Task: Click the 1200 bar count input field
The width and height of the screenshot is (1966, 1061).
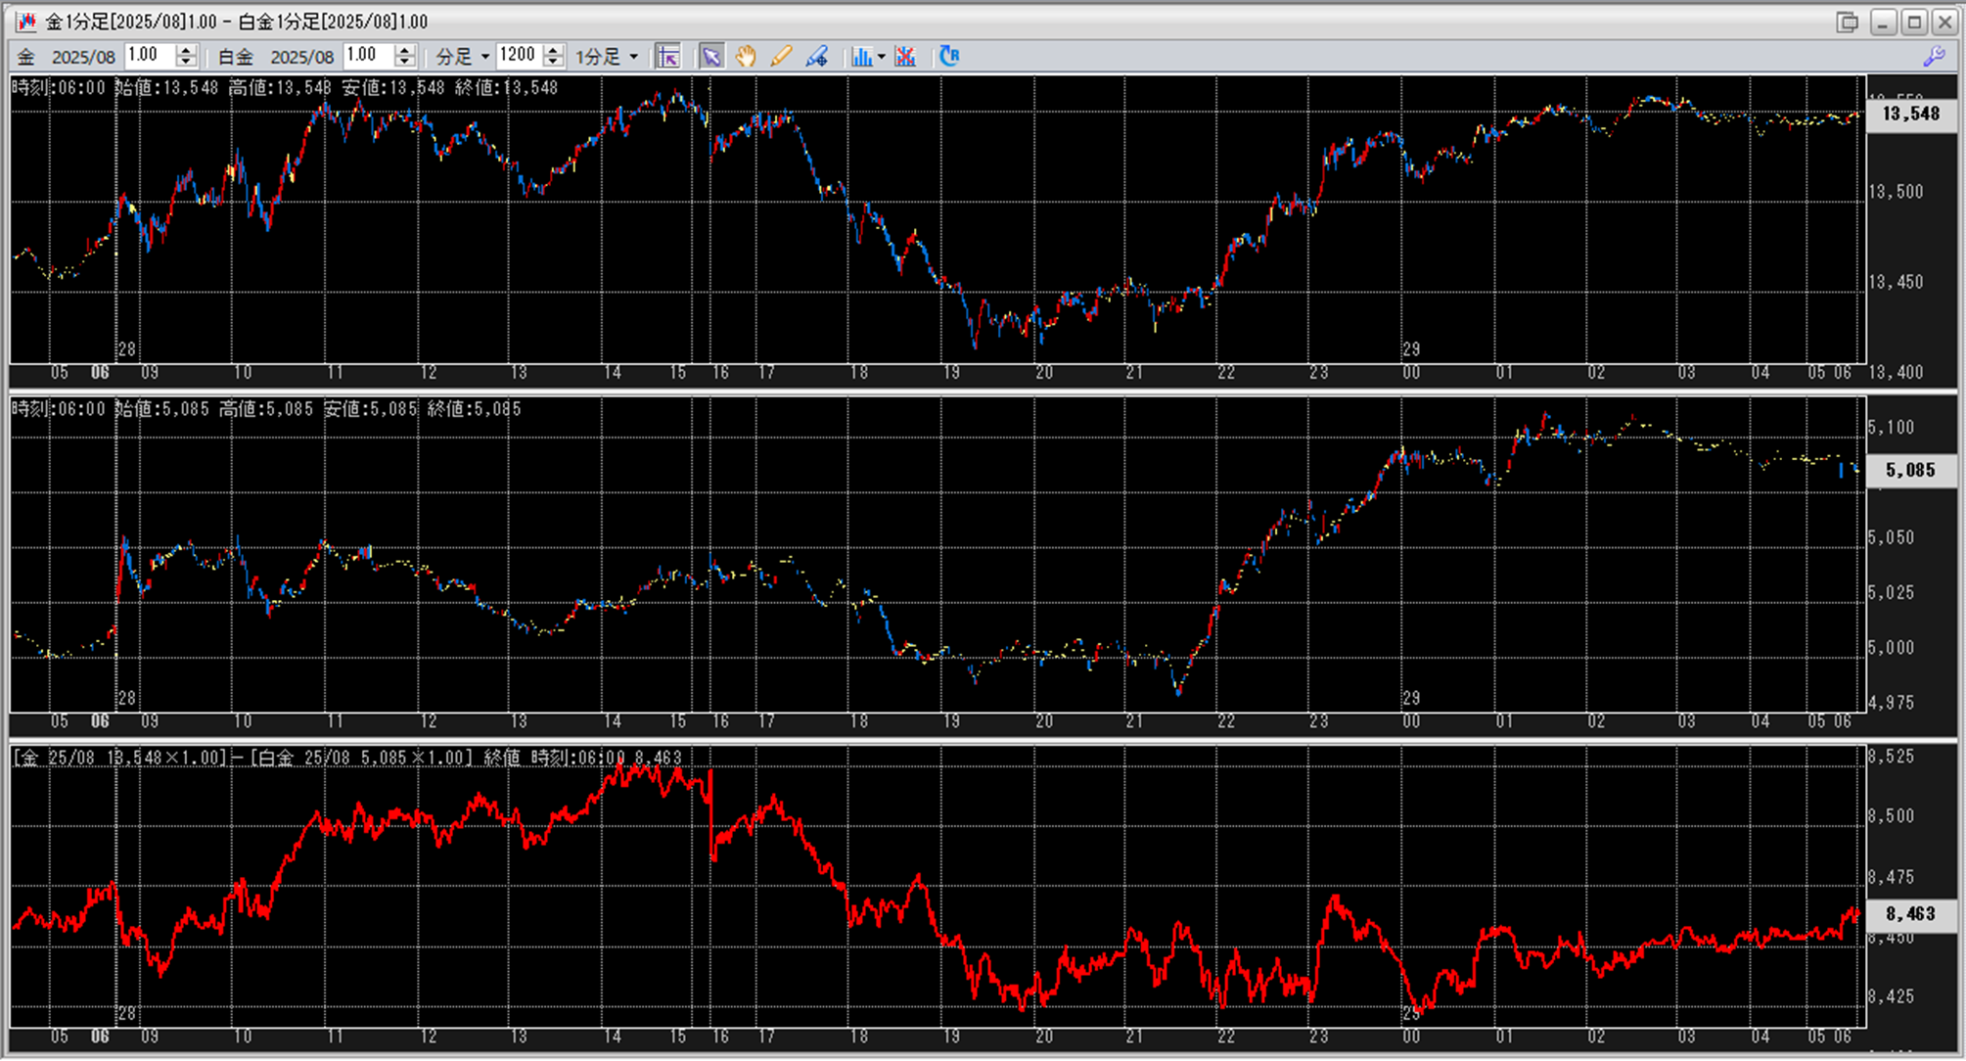Action: (518, 56)
